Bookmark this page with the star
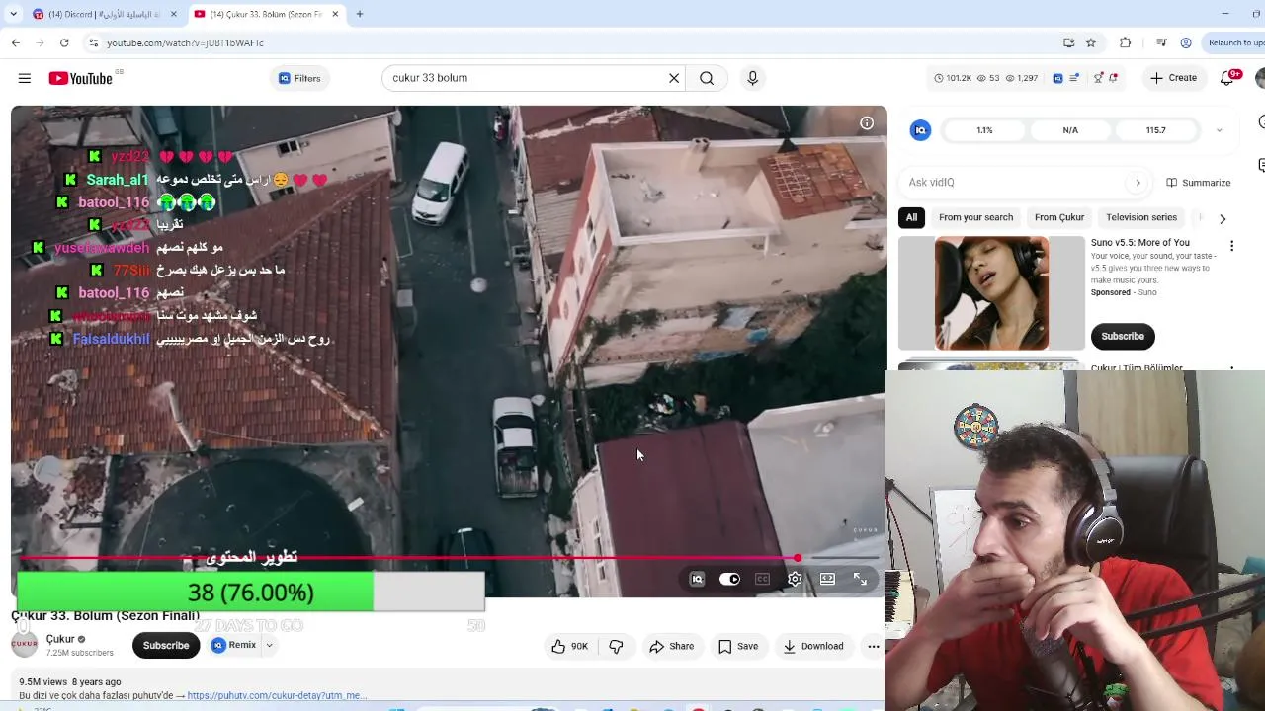This screenshot has width=1265, height=711. click(1091, 42)
